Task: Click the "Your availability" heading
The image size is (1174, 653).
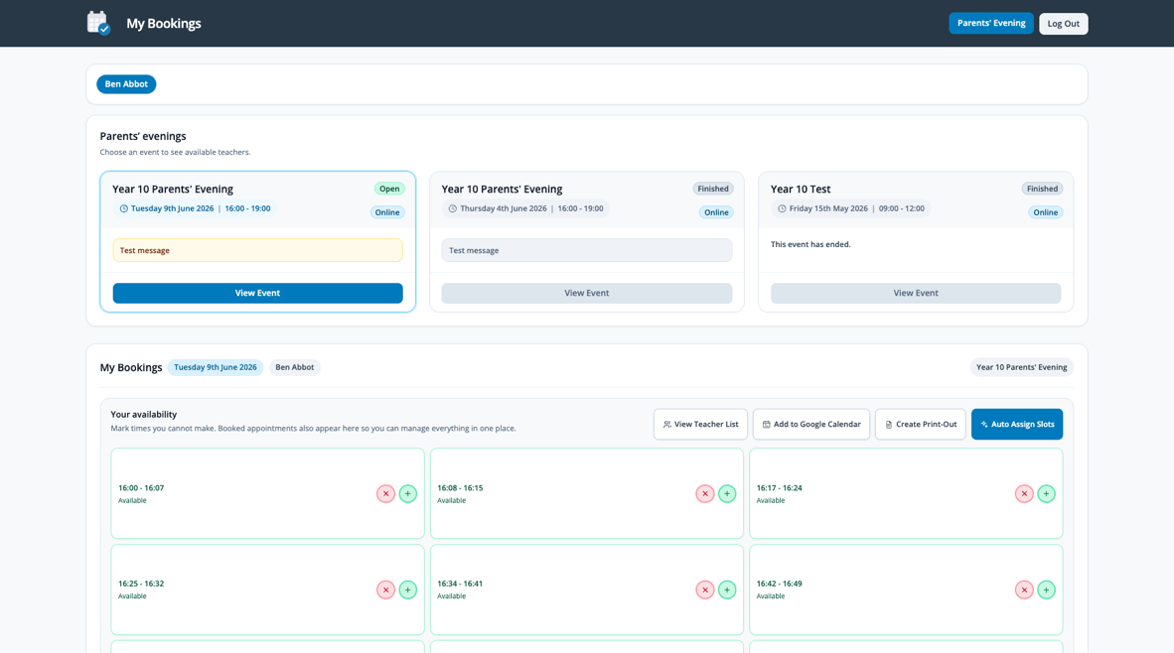Action: tap(144, 415)
